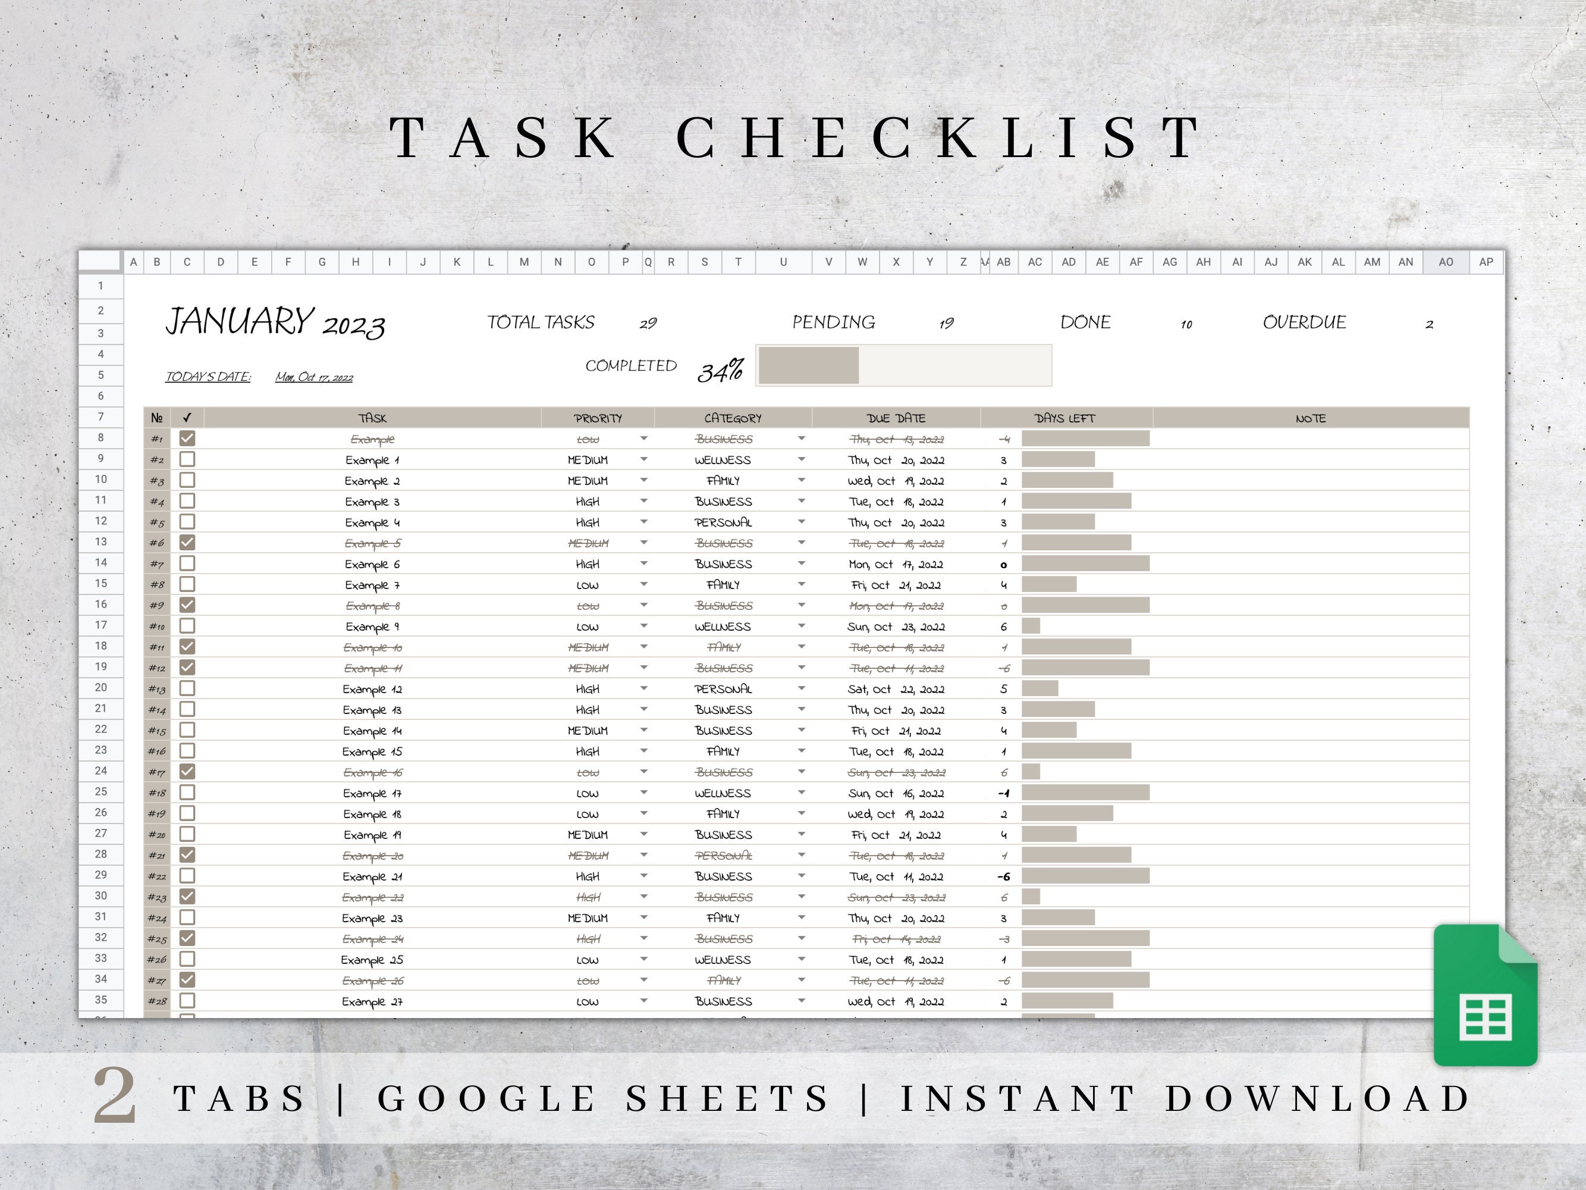
Task: Click the DAYS LEFT column header
Action: coord(1067,418)
